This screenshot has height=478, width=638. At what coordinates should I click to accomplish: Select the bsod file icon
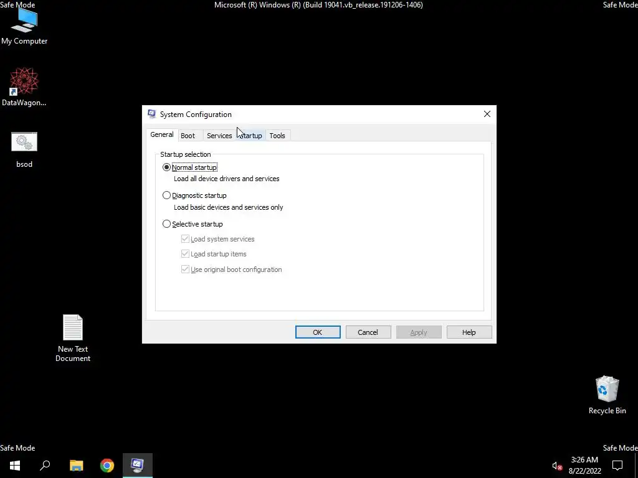tap(24, 149)
